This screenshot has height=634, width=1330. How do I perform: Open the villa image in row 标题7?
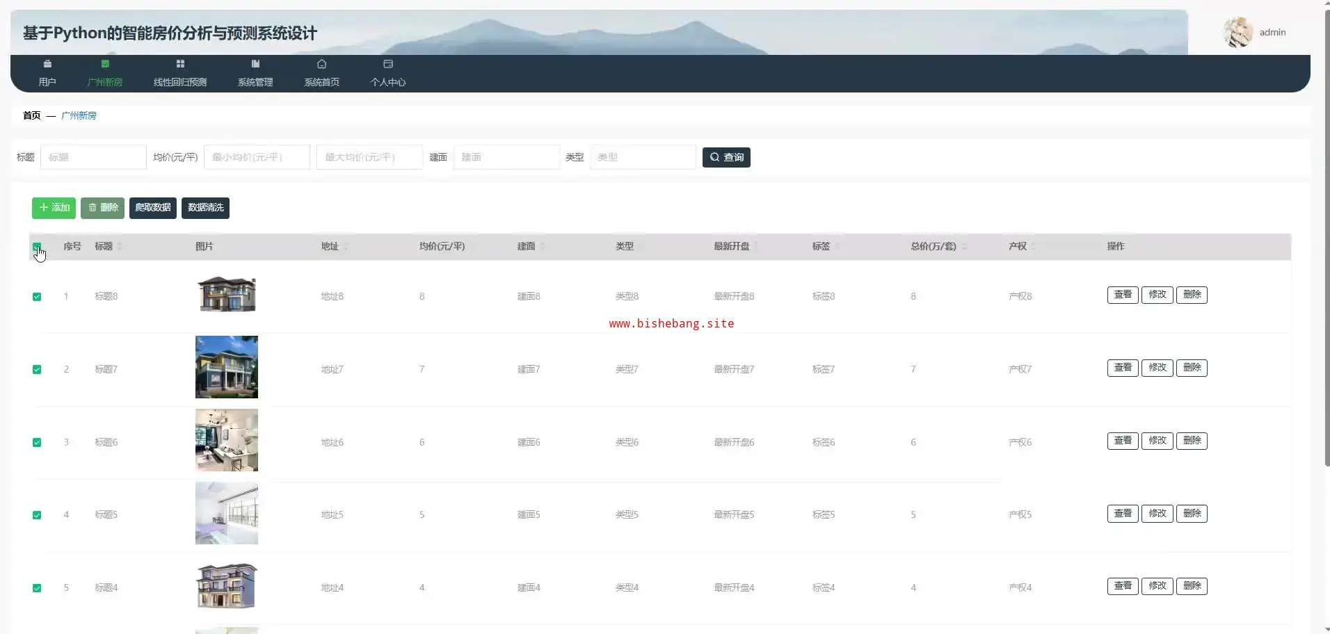(x=227, y=367)
